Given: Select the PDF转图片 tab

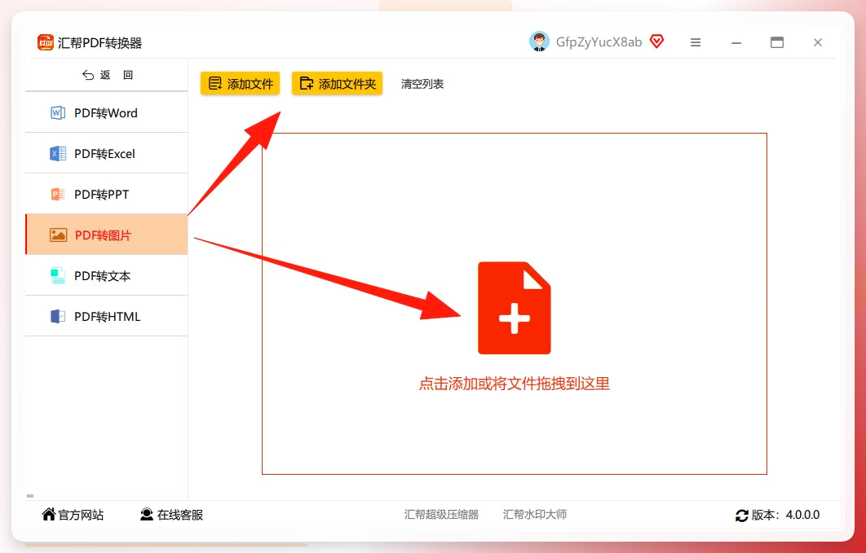Looking at the screenshot, I should (107, 235).
